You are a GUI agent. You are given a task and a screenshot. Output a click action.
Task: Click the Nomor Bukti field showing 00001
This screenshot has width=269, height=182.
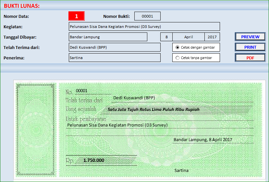coord(147,16)
